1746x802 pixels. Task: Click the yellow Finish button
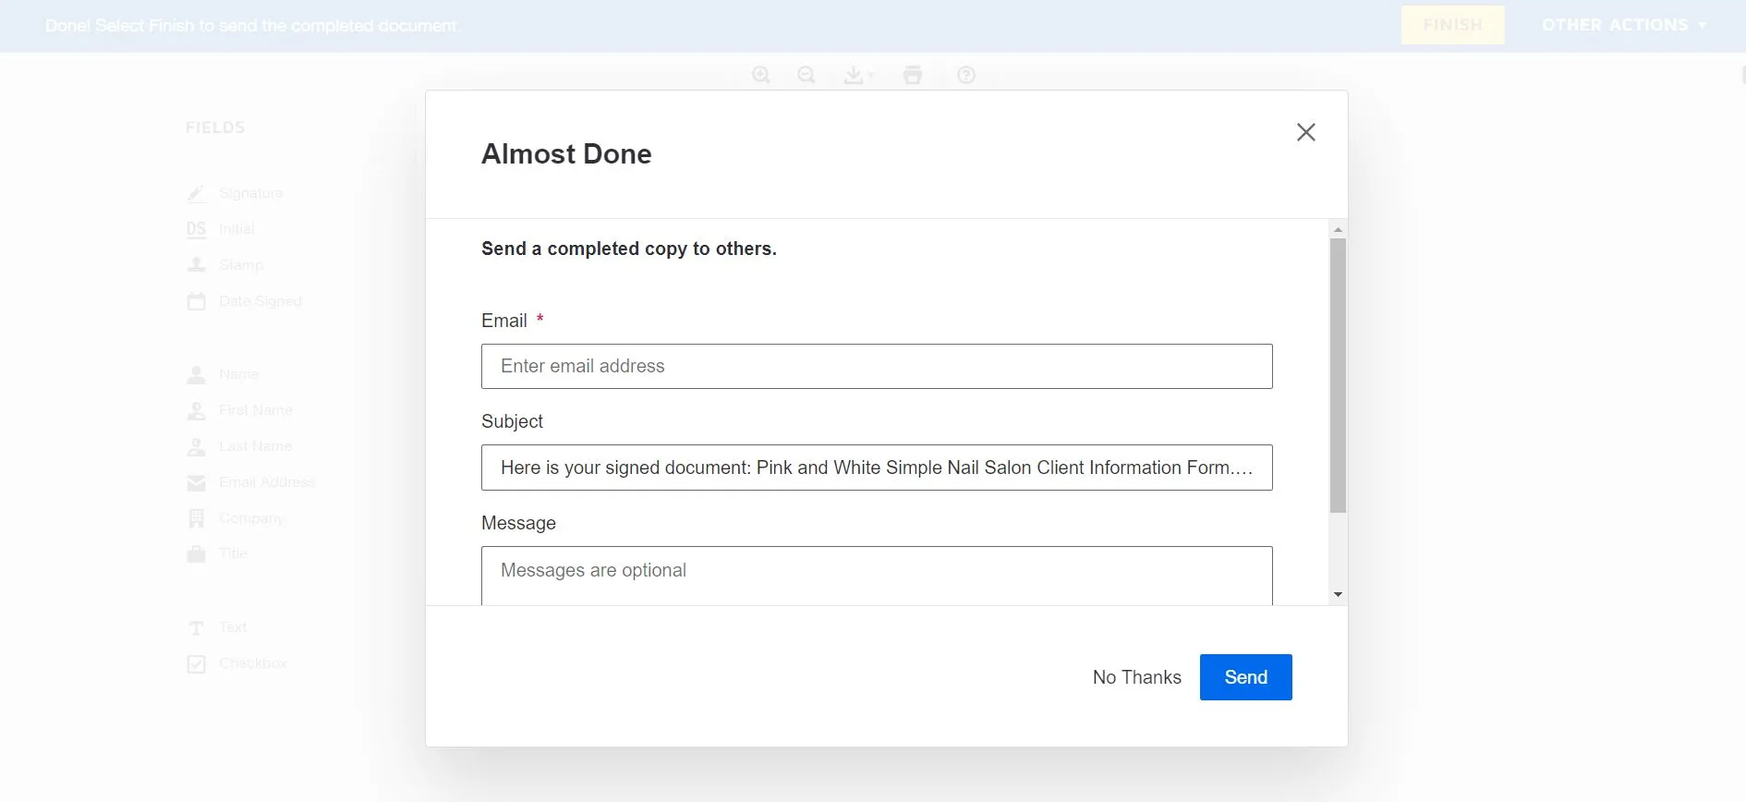point(1452,25)
